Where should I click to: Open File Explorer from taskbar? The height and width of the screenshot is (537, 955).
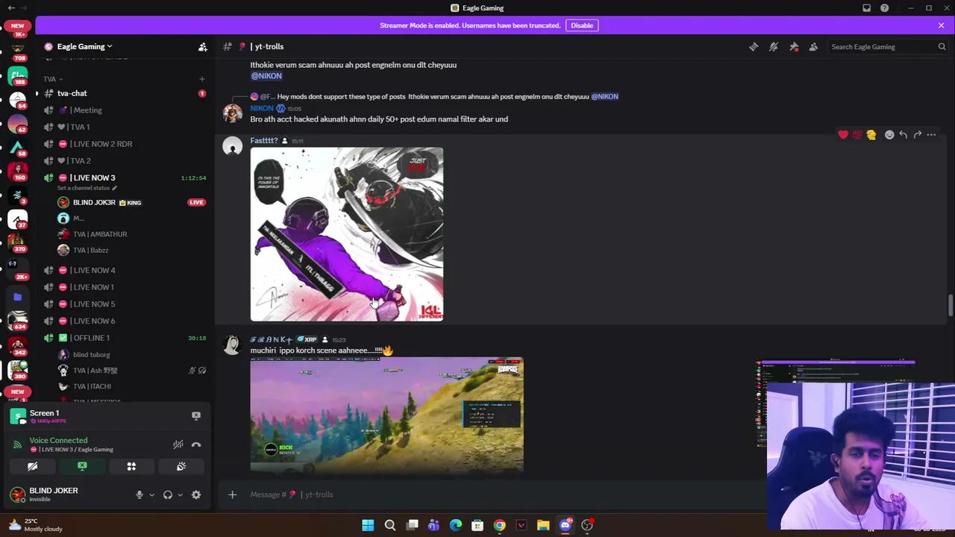543,525
